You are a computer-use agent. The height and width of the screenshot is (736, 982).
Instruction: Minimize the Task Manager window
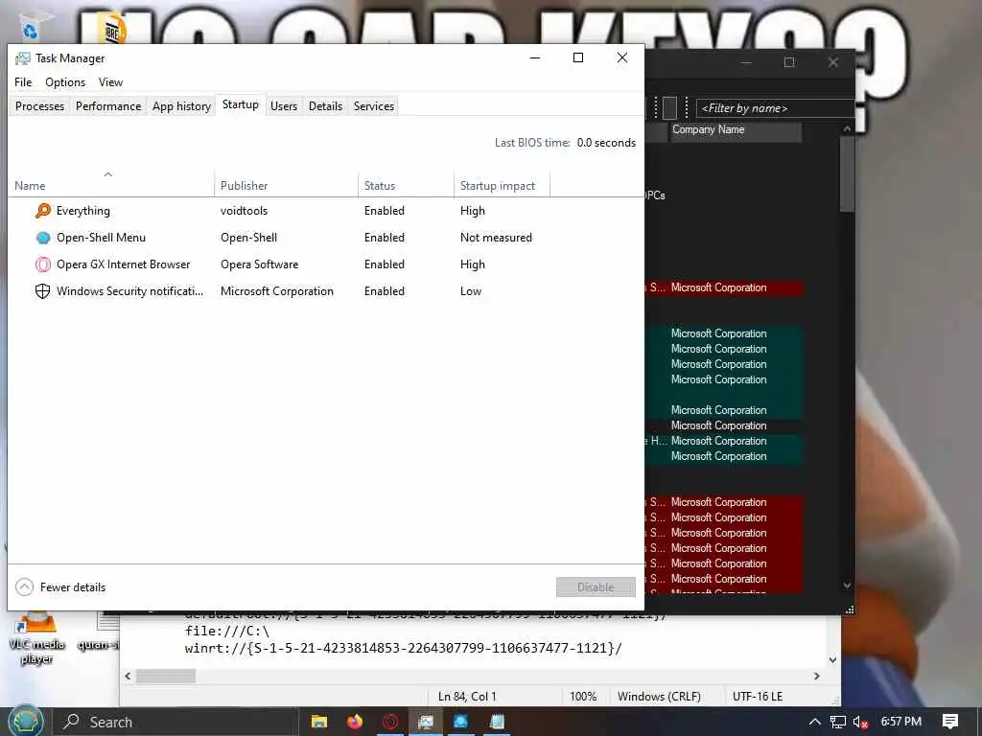[x=535, y=57]
